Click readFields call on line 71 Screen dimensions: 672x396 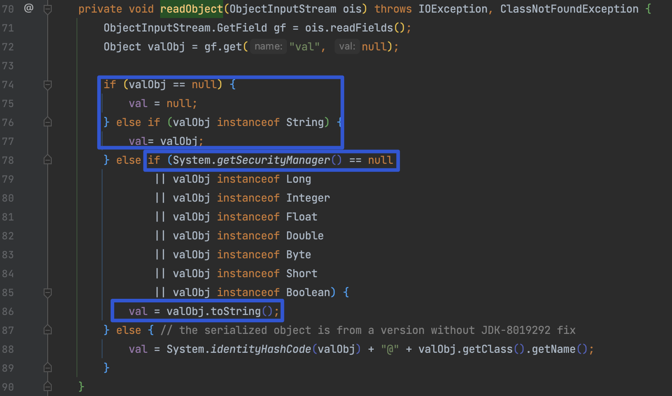tap(362, 28)
